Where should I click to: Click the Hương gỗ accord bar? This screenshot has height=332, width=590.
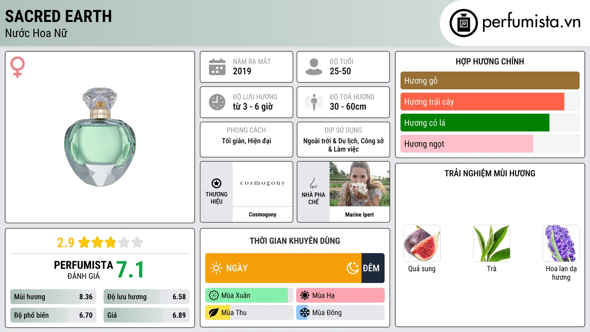(490, 81)
